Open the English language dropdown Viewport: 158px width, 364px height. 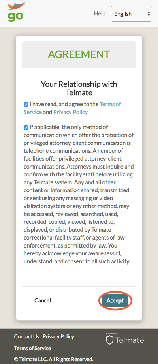point(131,14)
